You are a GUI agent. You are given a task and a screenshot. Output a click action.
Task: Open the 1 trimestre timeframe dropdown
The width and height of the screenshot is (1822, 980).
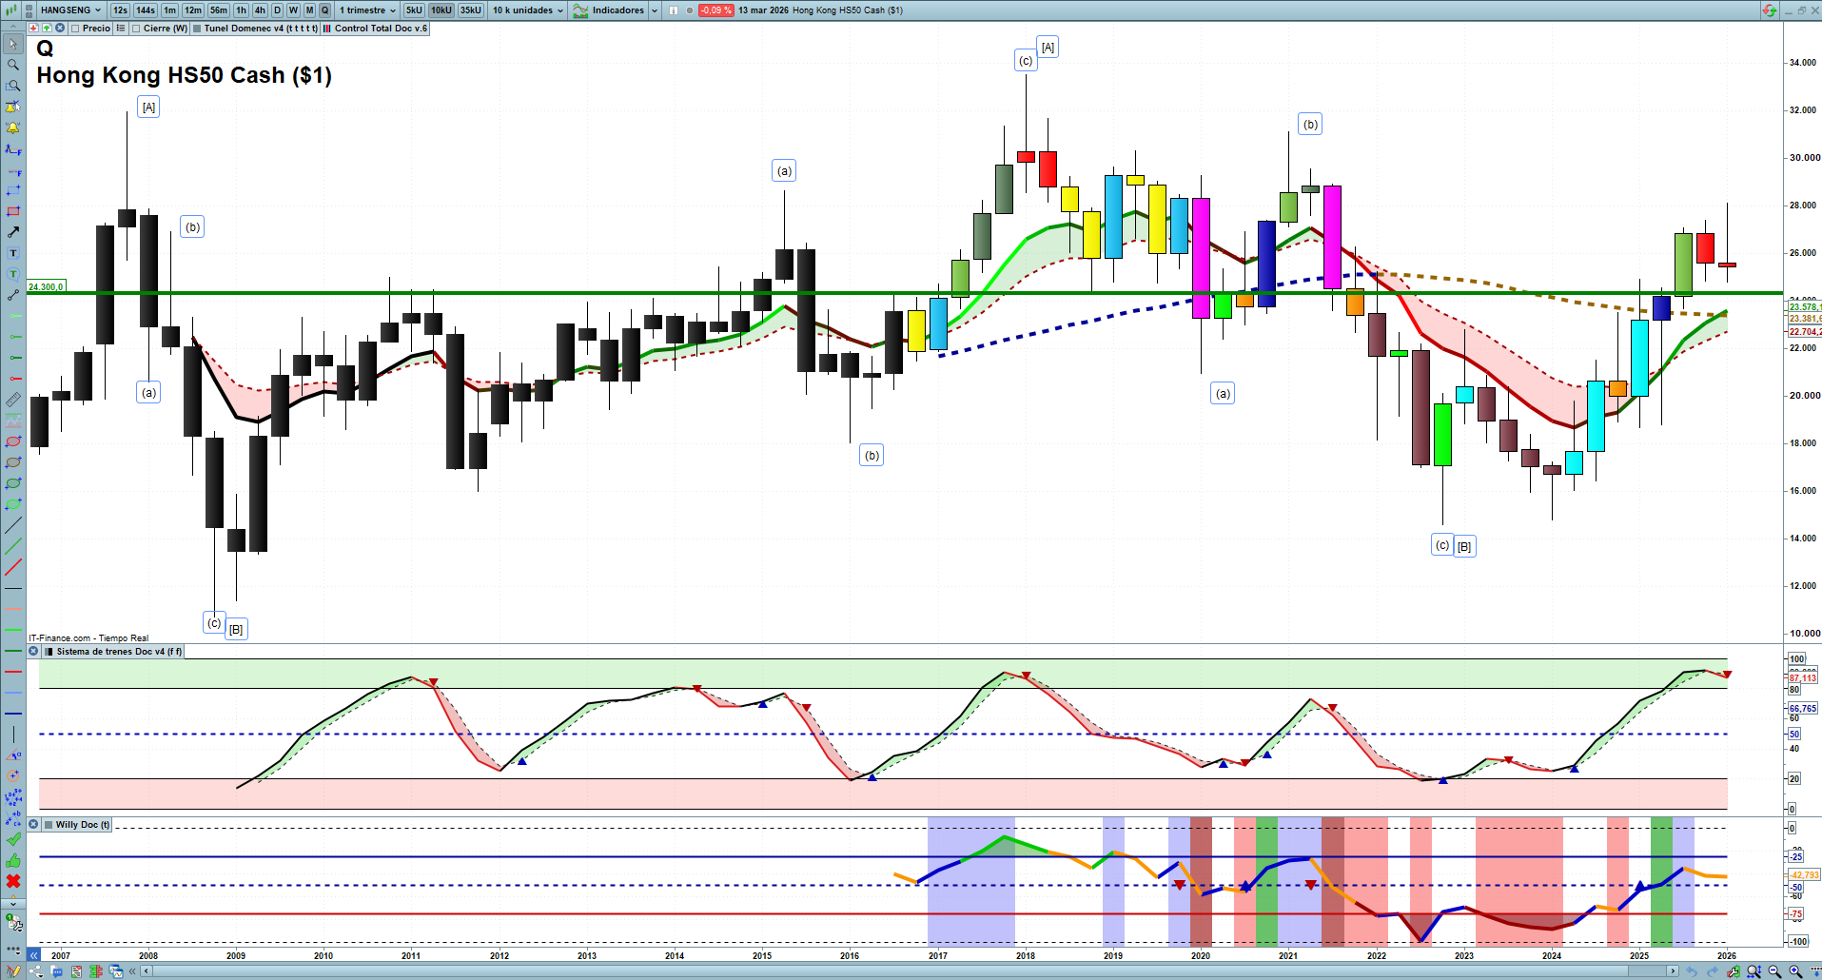tap(368, 10)
